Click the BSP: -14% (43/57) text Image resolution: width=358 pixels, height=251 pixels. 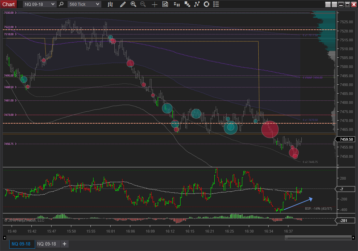tap(318, 209)
